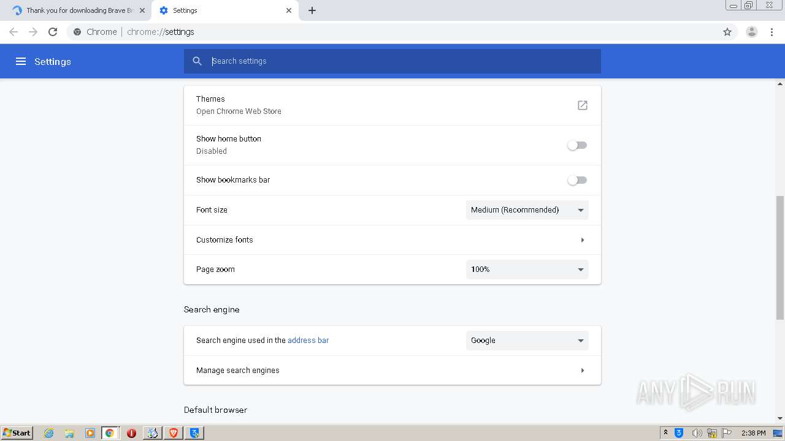
Task: Click the scrollbar up arrow
Action: 780,83
